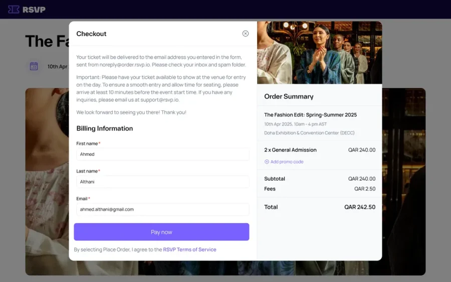
Task: Click the Subtotal label
Action: click(x=275, y=179)
